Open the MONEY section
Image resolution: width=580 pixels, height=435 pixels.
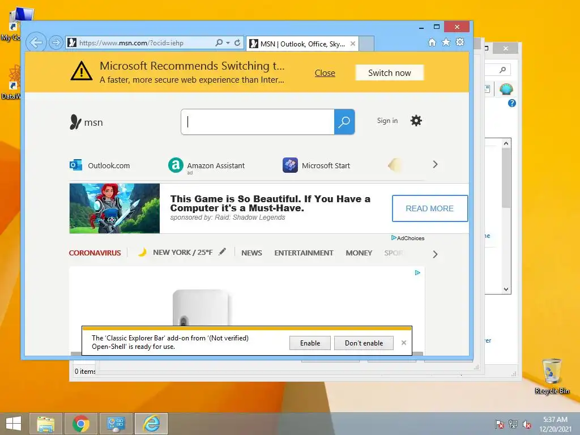tap(359, 253)
